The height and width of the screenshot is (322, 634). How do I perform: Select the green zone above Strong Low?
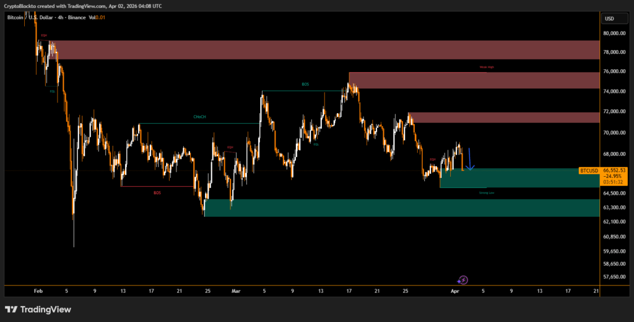tap(520, 178)
